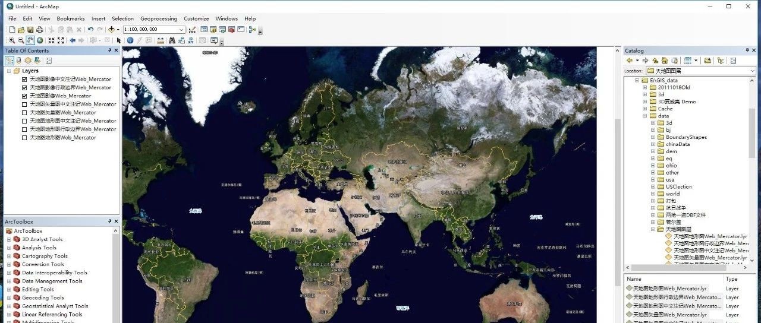This screenshot has height=323, width=761.
Task: Click the Fixed Zoom In icon
Action: [52, 40]
